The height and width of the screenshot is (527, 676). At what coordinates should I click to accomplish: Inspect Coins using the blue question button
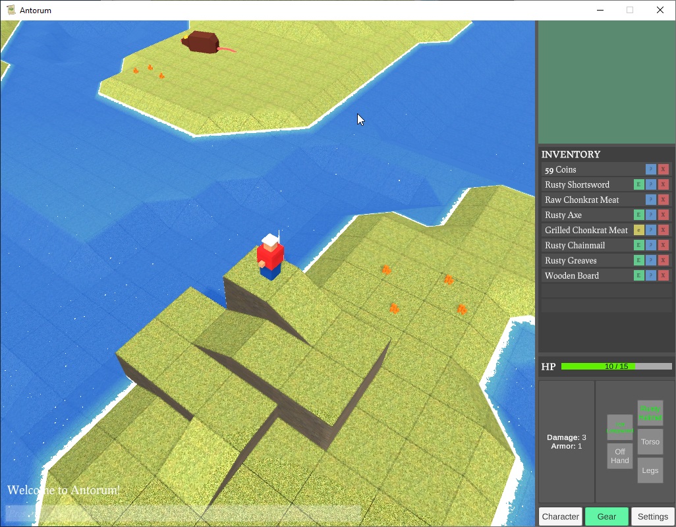pyautogui.click(x=651, y=169)
